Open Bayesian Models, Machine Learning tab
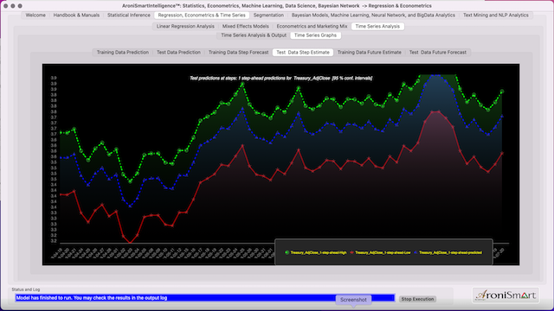This screenshot has width=554, height=311. [x=373, y=16]
